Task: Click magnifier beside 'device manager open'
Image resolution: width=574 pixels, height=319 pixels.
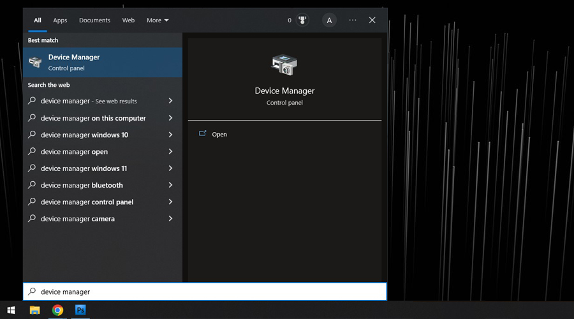Action: coord(33,151)
